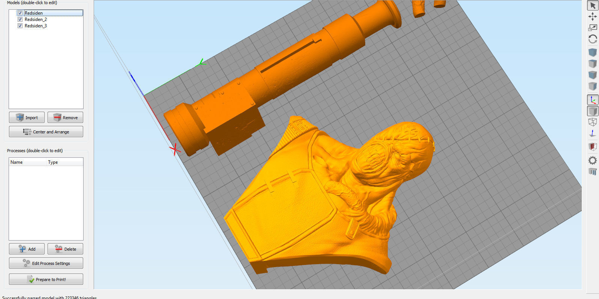Select the Redsiden_3 entry in Models list
599x299 pixels.
coord(36,26)
